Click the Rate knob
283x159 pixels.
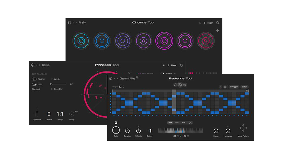click(x=116, y=130)
